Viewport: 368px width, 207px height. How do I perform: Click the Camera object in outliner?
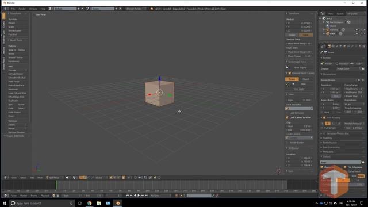tap(333, 30)
